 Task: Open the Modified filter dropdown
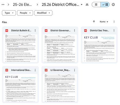coord(43,13)
